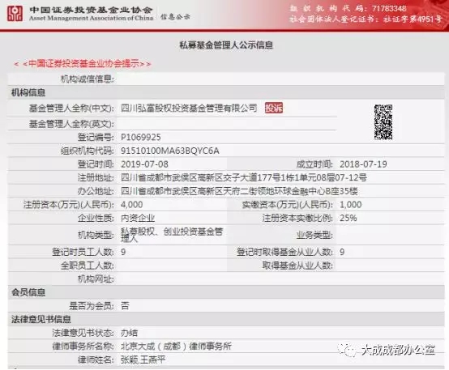Screen dimensions: 449x370
Task: Click the organization code 91510100MA63BQYC6A
Action: pos(170,151)
